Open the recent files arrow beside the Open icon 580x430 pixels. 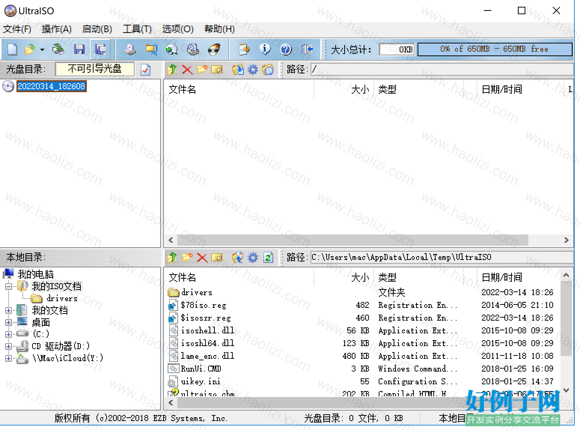(x=42, y=49)
